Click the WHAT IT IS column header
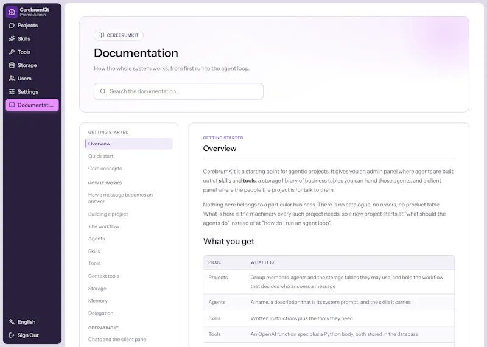 point(262,262)
